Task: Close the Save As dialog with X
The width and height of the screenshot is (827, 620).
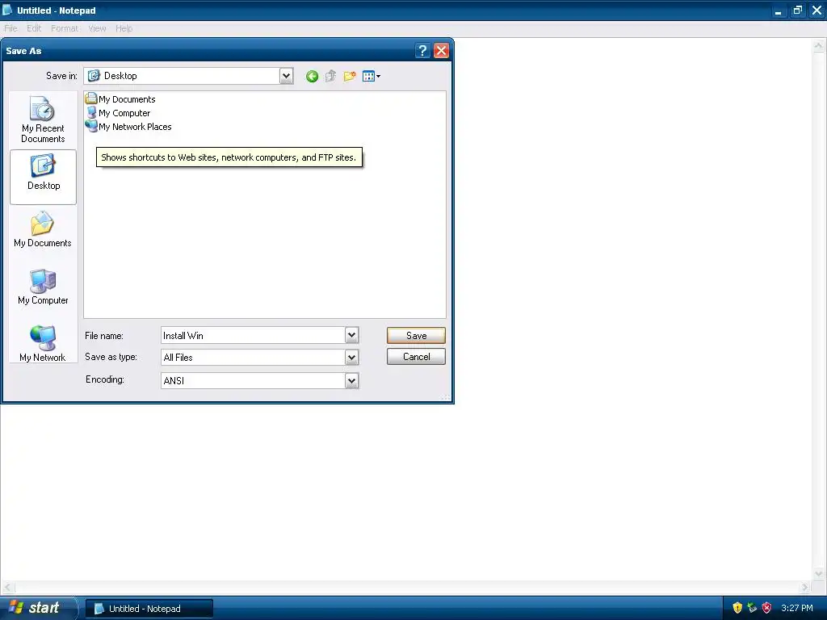Action: click(x=441, y=51)
